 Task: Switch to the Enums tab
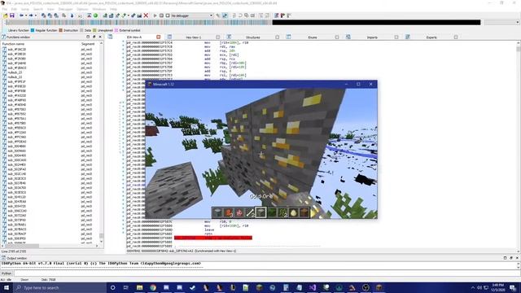pos(313,37)
